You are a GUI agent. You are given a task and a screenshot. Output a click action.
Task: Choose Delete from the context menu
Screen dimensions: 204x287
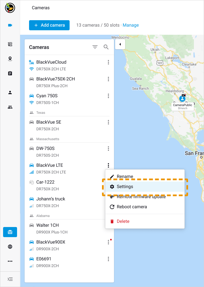145,221
